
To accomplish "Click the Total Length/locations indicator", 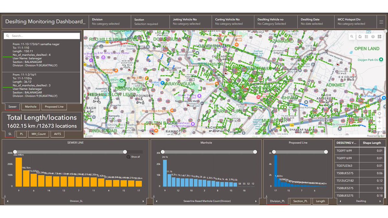I will (x=42, y=121).
